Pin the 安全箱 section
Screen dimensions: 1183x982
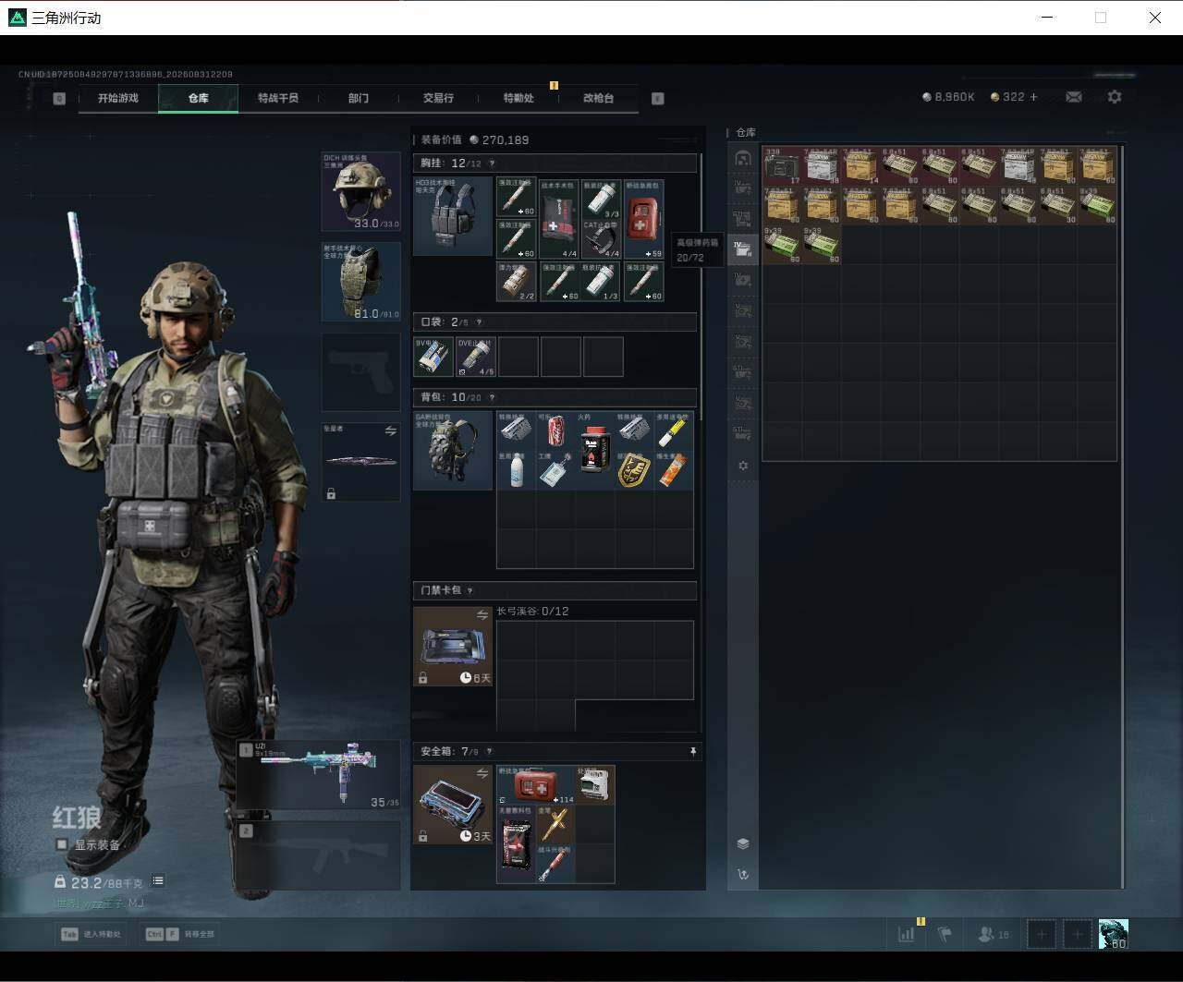pos(693,752)
